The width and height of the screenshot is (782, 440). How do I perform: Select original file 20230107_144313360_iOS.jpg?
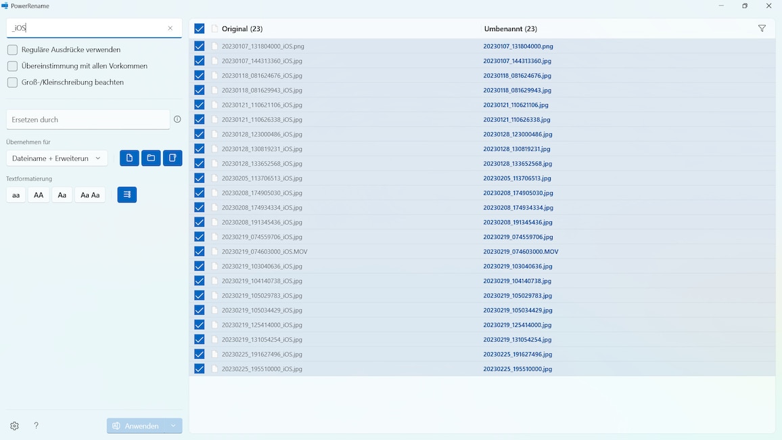[x=262, y=61]
